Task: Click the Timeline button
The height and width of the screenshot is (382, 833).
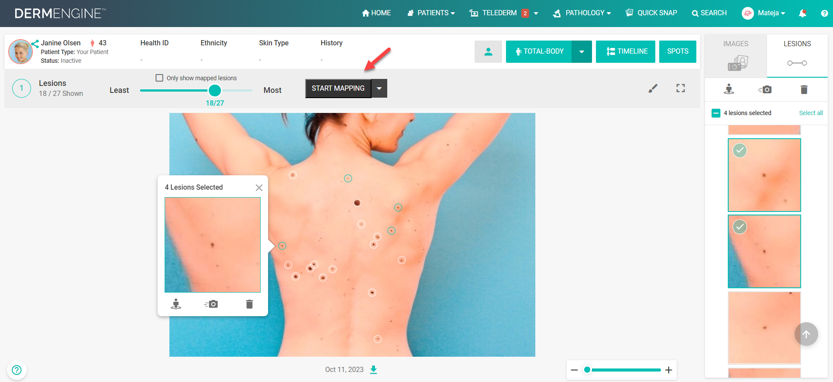Action: point(626,51)
